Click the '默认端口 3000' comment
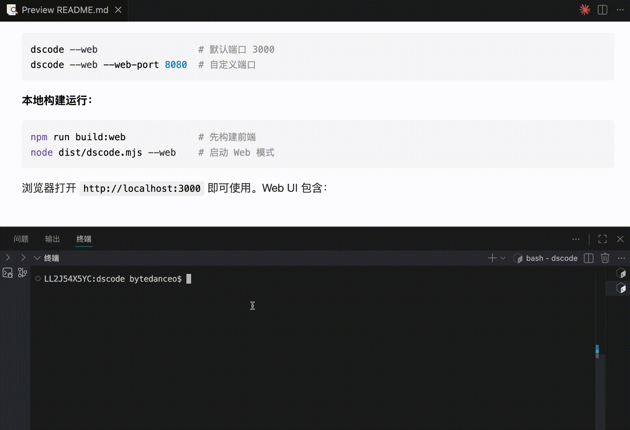The image size is (630, 430). (237, 50)
